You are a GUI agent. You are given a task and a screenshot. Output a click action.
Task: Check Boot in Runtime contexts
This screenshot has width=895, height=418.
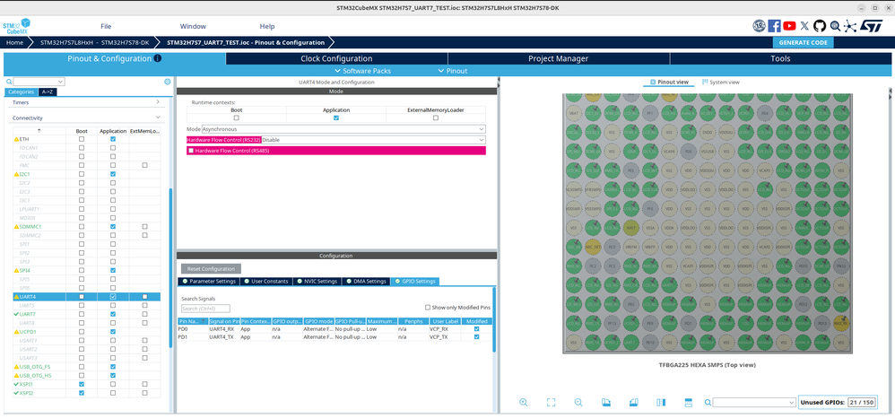click(237, 118)
